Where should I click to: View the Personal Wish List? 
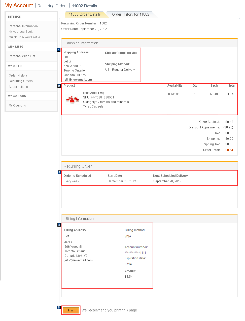click(22, 56)
